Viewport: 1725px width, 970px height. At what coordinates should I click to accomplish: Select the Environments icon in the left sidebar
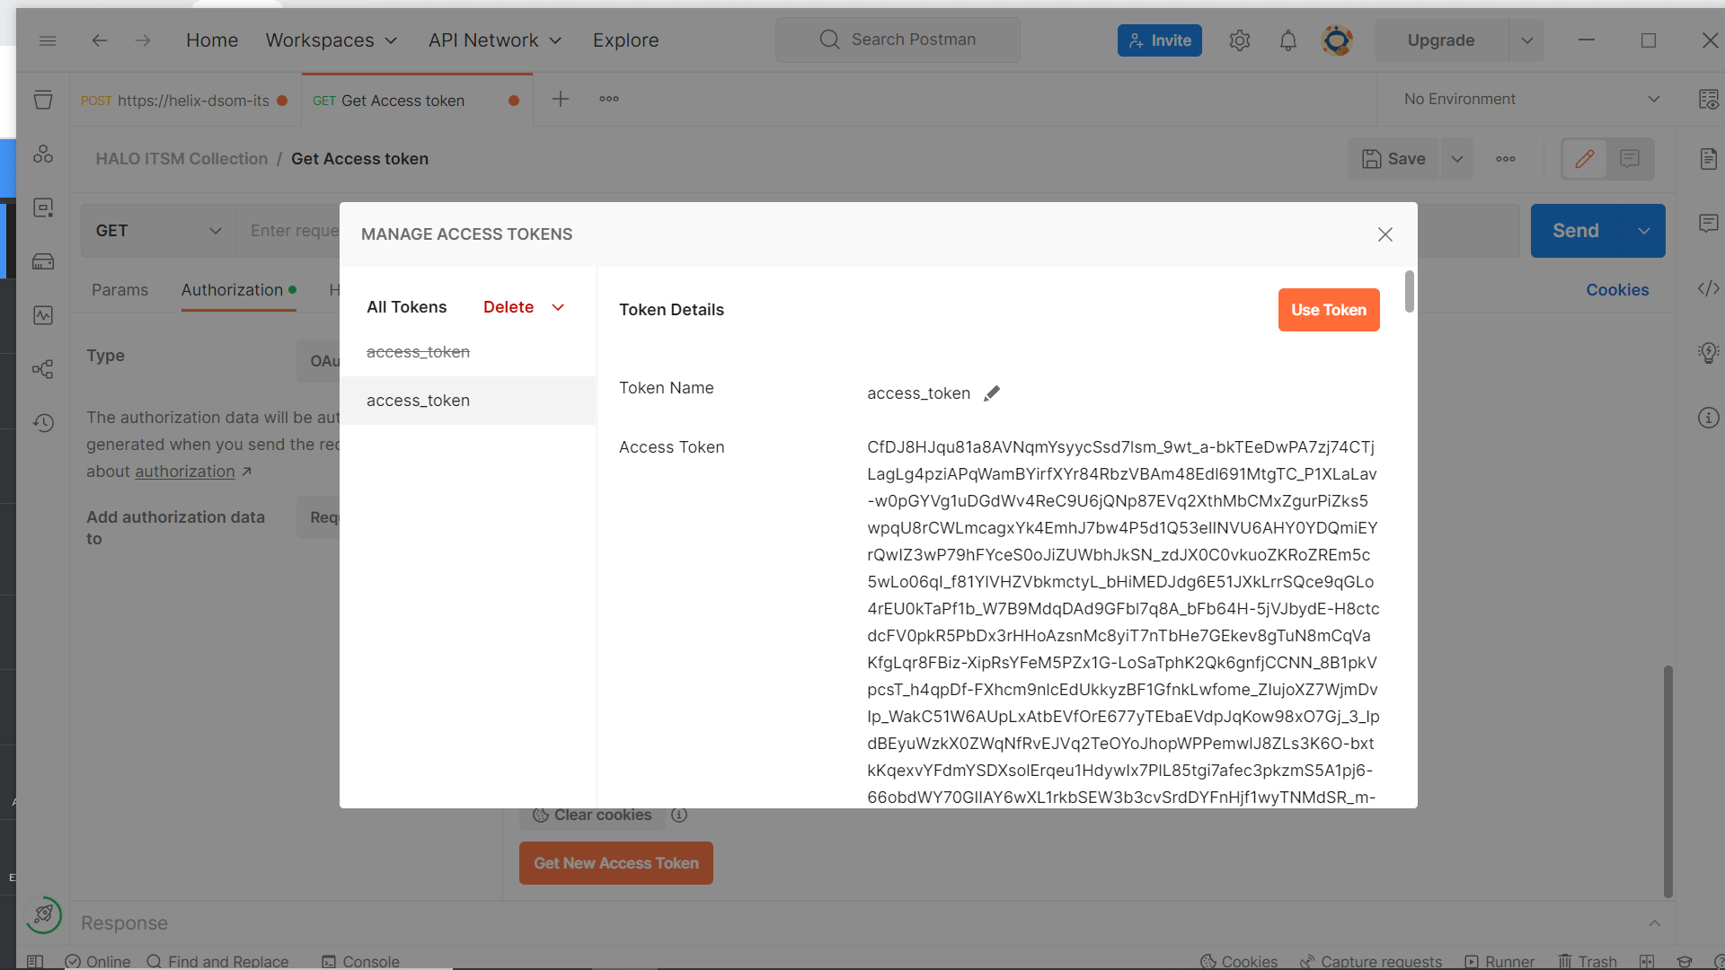(x=43, y=207)
